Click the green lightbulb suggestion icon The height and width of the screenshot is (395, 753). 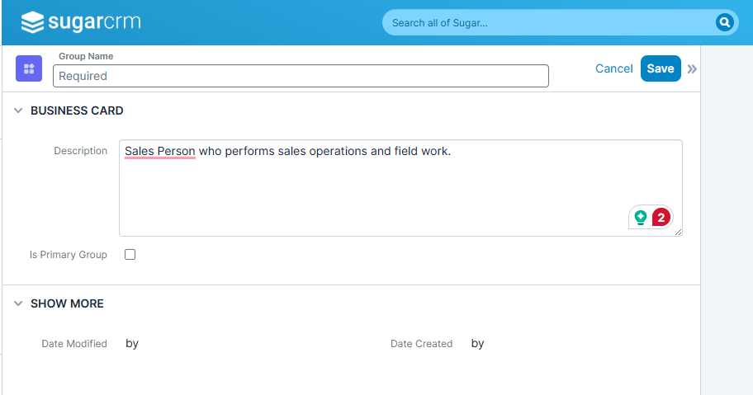click(641, 218)
